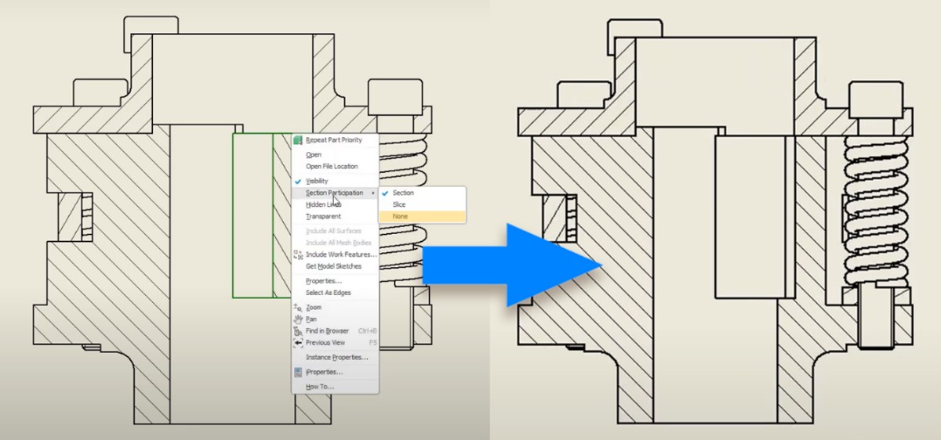Choose Select As Edges menu entry
The image size is (941, 440).
[x=335, y=293]
